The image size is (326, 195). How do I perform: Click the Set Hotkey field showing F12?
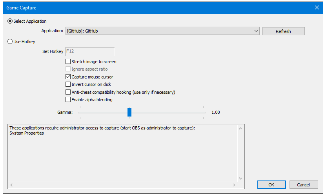90,51
